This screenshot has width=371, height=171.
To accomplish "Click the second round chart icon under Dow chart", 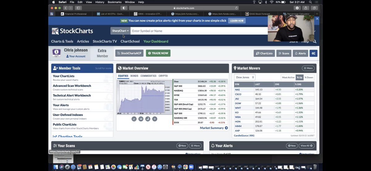I will click(x=141, y=119).
